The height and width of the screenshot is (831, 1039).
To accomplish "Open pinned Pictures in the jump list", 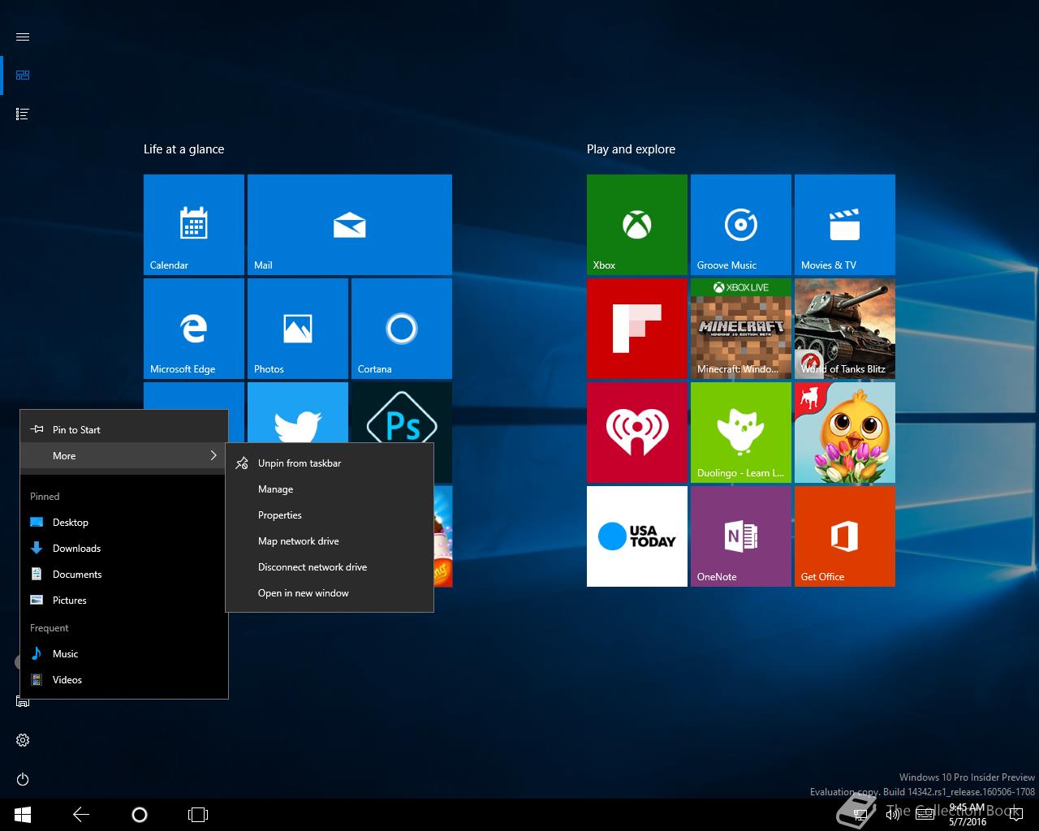I will click(x=124, y=601).
